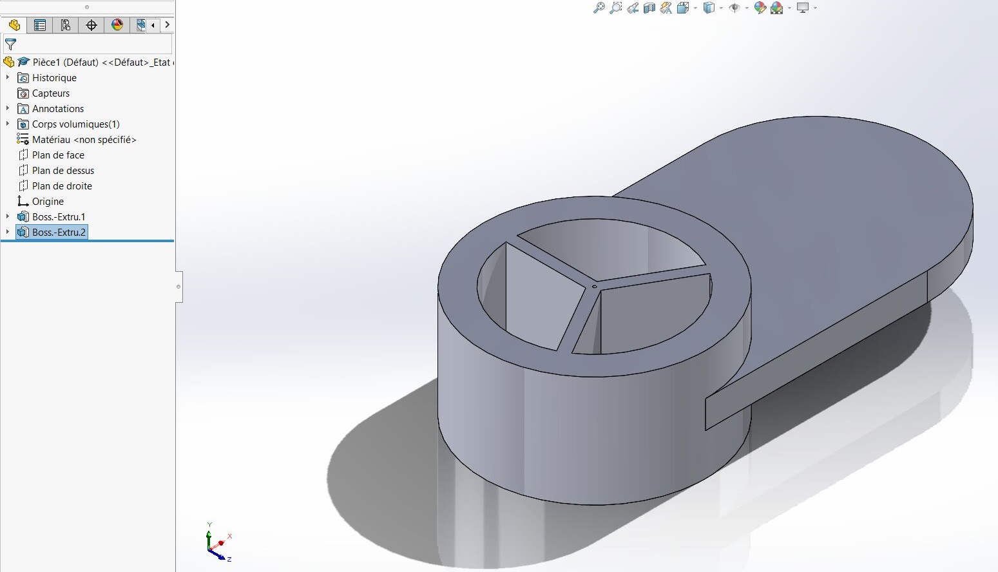
Task: Select the Zoom to Area tool
Action: pyautogui.click(x=616, y=8)
